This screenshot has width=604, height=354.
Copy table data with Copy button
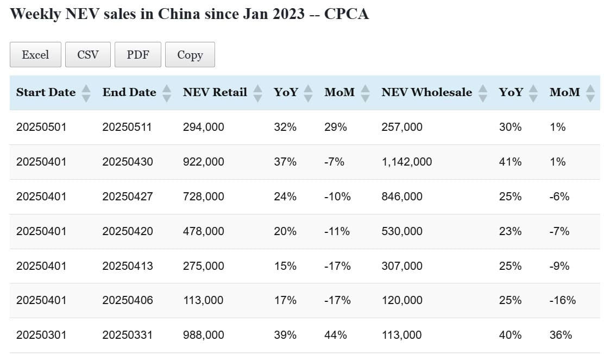pos(190,55)
